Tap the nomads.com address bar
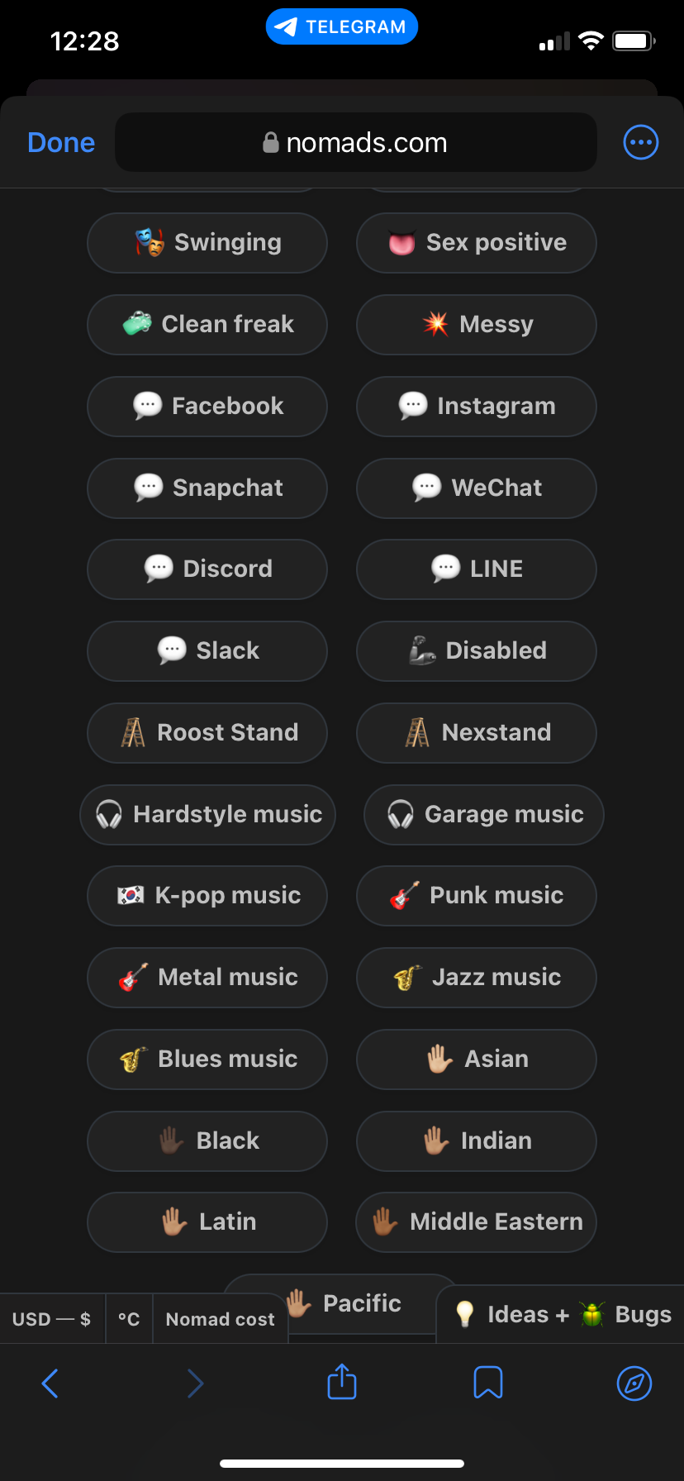Image resolution: width=684 pixels, height=1481 pixels. [x=355, y=142]
